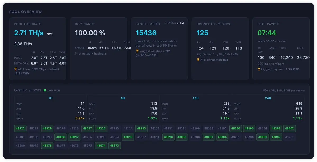
Task: Select unwon block 48121
Action: (34, 128)
